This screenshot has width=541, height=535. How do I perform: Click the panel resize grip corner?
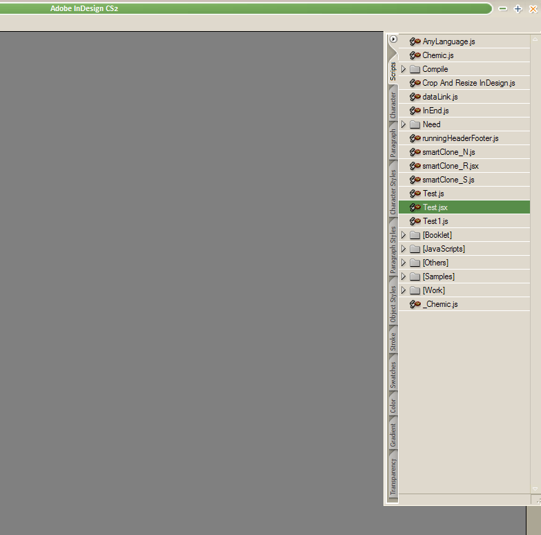(538, 500)
